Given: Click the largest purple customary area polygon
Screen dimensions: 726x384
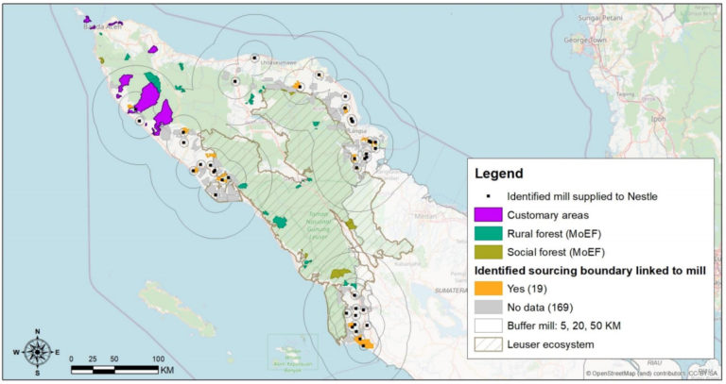Looking at the screenshot, I should [x=147, y=97].
